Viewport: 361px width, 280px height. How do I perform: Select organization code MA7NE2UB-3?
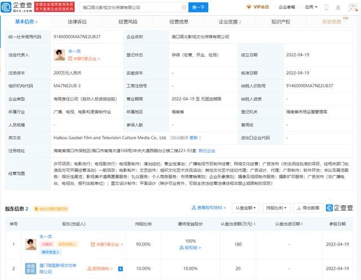point(67,86)
